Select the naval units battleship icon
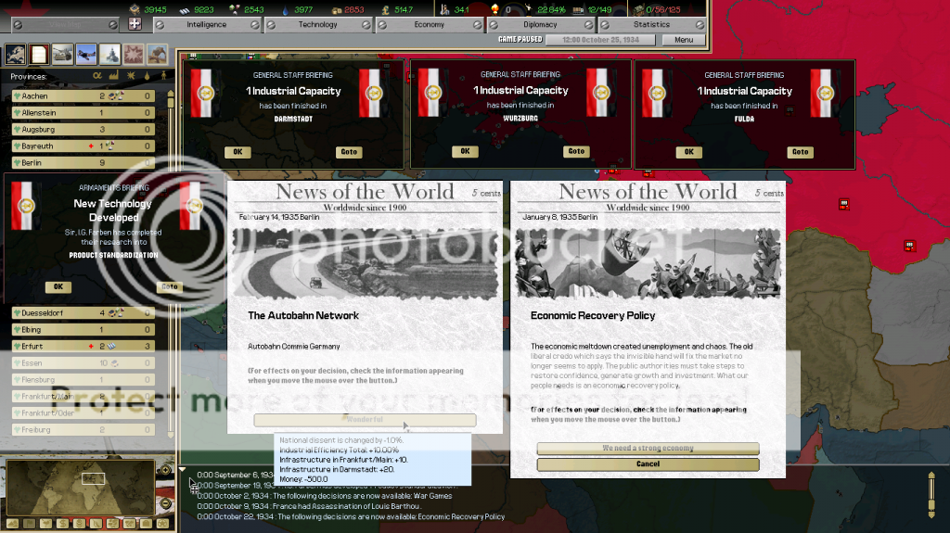Screen dimensions: 950x533 [109, 55]
